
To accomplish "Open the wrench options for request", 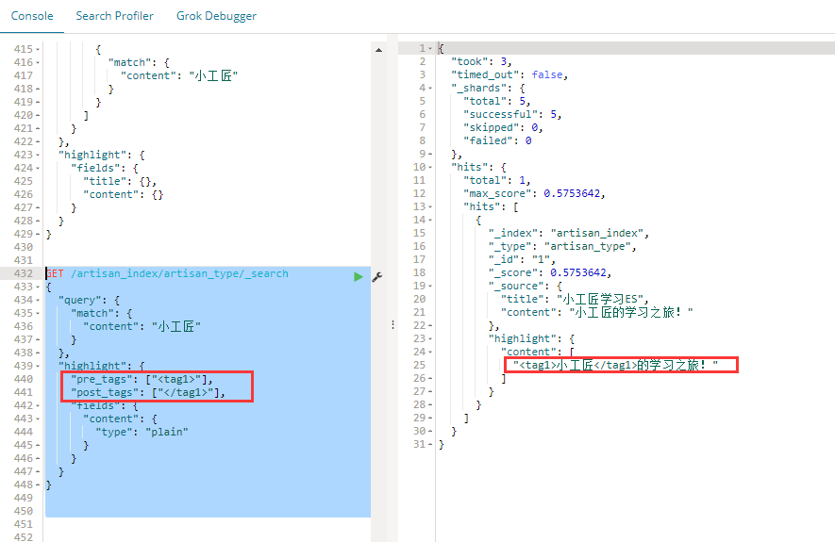I will (377, 276).
